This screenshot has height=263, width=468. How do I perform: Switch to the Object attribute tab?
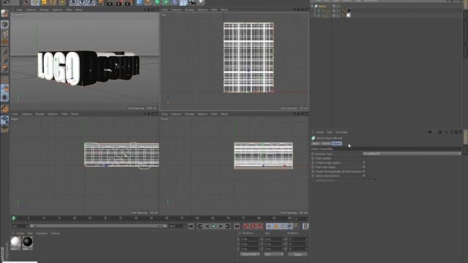pyautogui.click(x=336, y=143)
